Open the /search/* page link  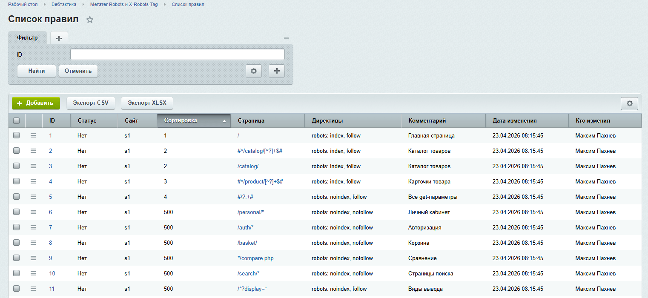[x=249, y=273]
